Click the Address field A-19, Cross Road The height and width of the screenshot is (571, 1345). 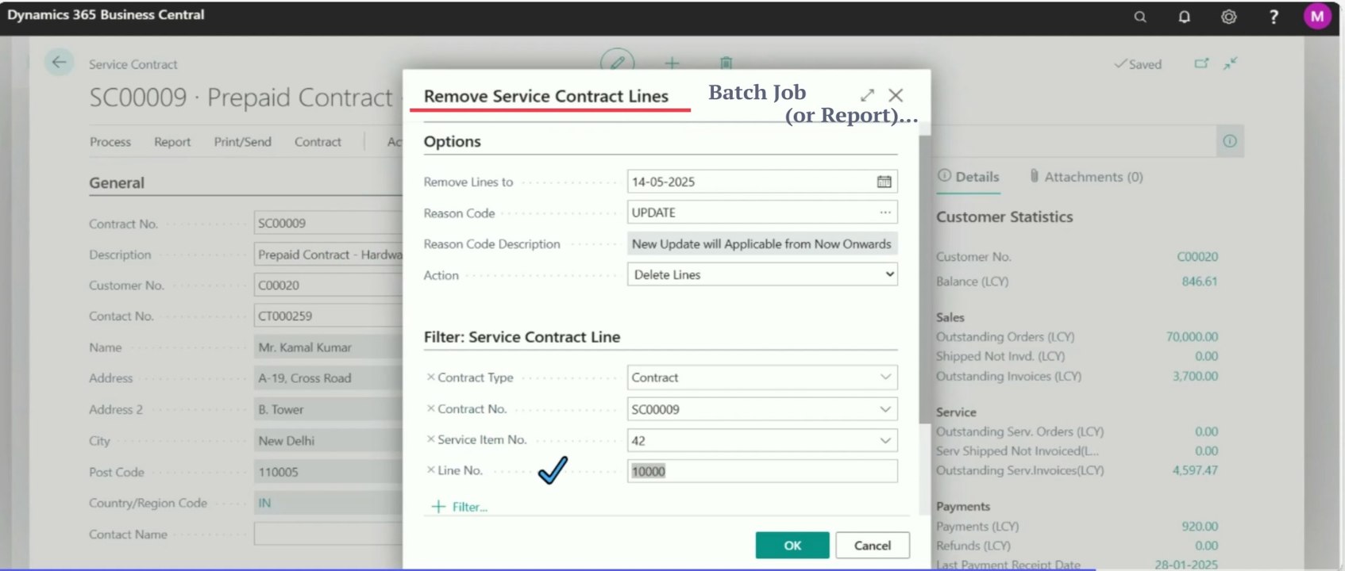click(x=328, y=378)
